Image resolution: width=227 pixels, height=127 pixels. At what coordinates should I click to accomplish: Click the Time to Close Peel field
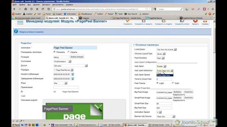tap(164, 79)
